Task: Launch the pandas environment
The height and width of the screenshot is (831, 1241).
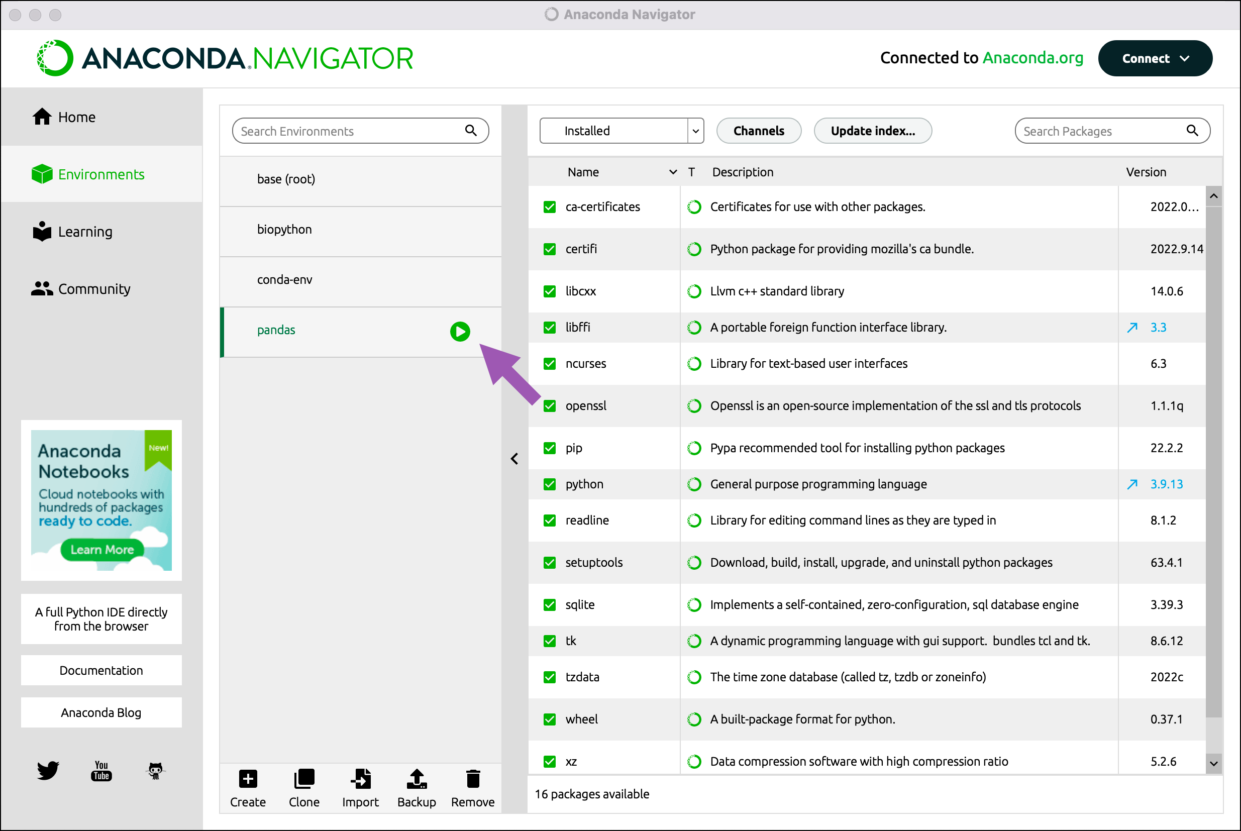Action: [x=459, y=332]
